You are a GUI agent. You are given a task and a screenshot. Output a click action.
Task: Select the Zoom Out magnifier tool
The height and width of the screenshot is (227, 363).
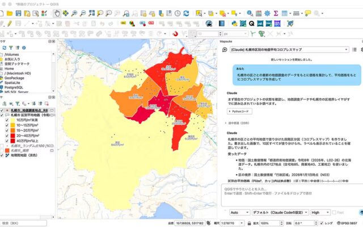(x=83, y=13)
